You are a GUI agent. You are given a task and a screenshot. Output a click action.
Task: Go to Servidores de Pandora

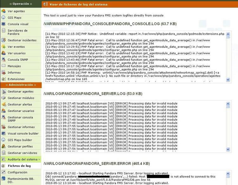pos(17,32)
